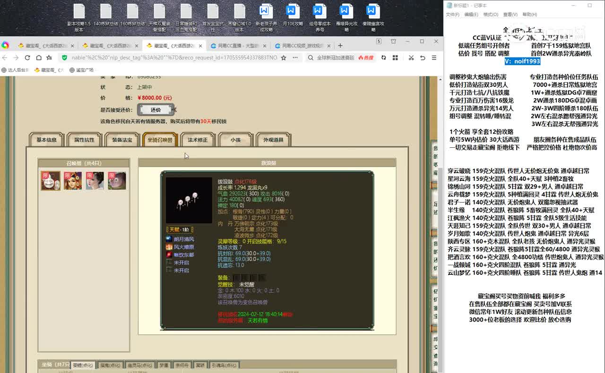Go forward in browser history
This screenshot has height=373, width=605.
(x=16, y=58)
